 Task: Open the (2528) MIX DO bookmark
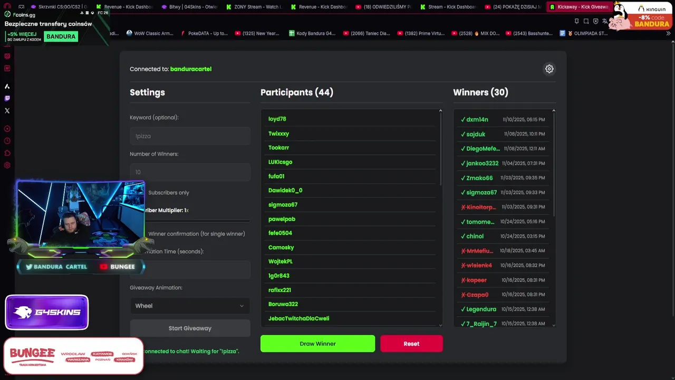click(x=475, y=33)
